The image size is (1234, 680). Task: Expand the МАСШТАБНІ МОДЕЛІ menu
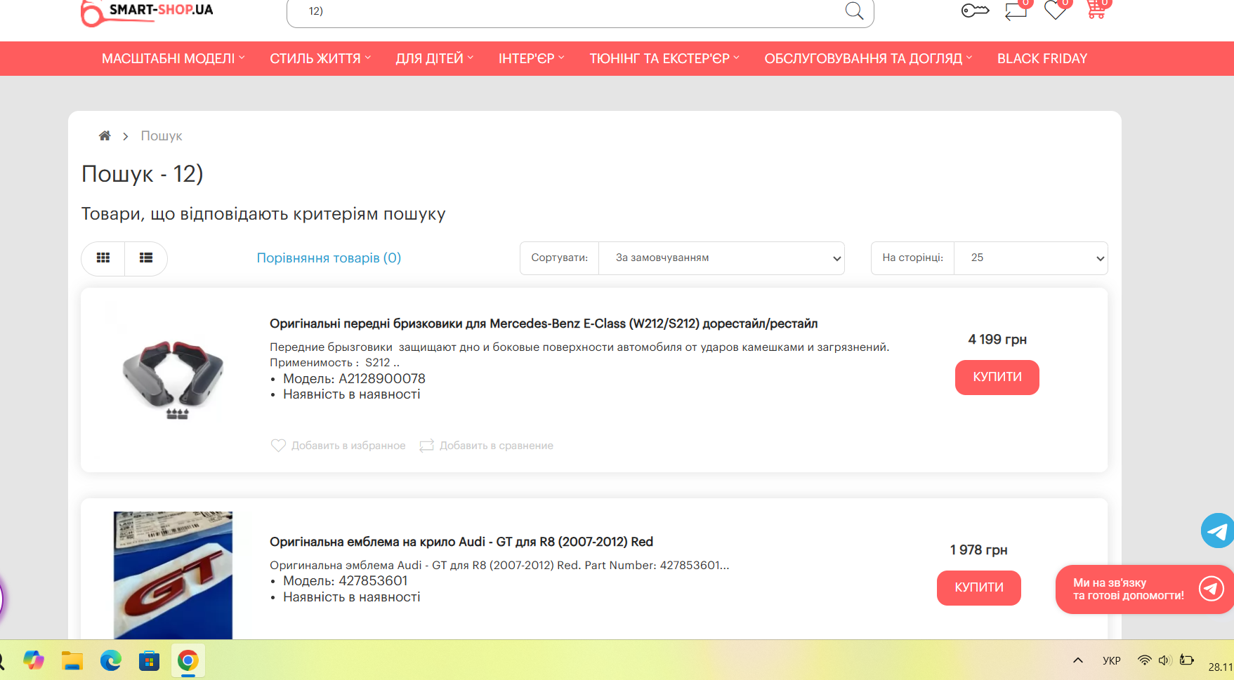173,58
